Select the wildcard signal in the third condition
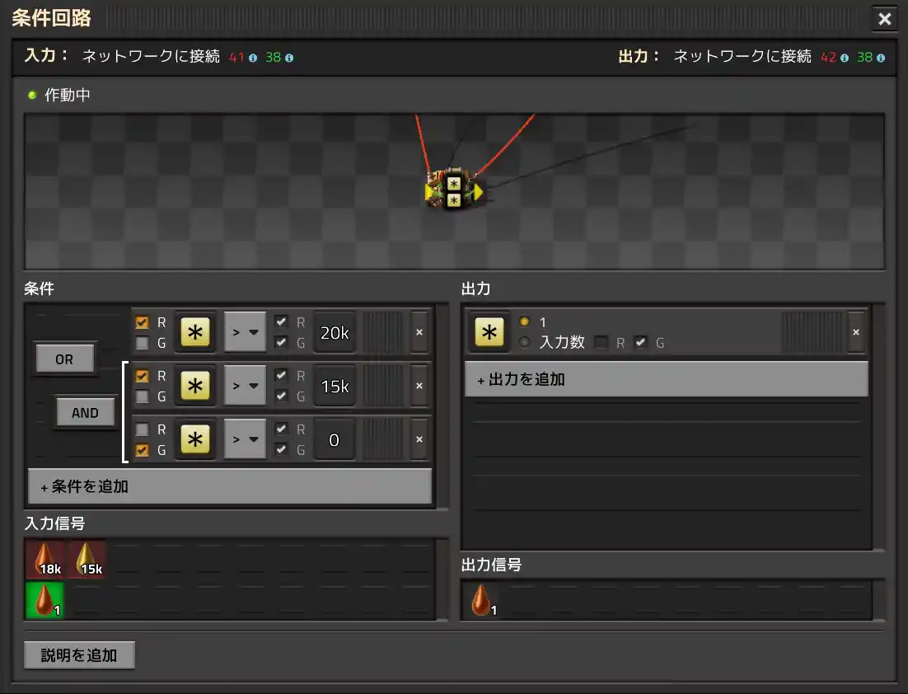908x694 pixels. (195, 439)
